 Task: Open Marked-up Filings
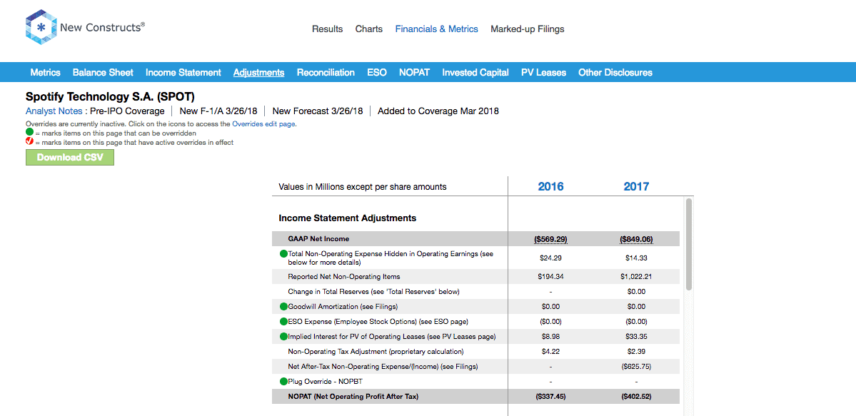click(x=528, y=29)
